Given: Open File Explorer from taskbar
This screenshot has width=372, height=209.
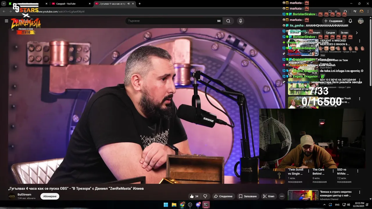Looking at the screenshot, I should pos(174,205).
